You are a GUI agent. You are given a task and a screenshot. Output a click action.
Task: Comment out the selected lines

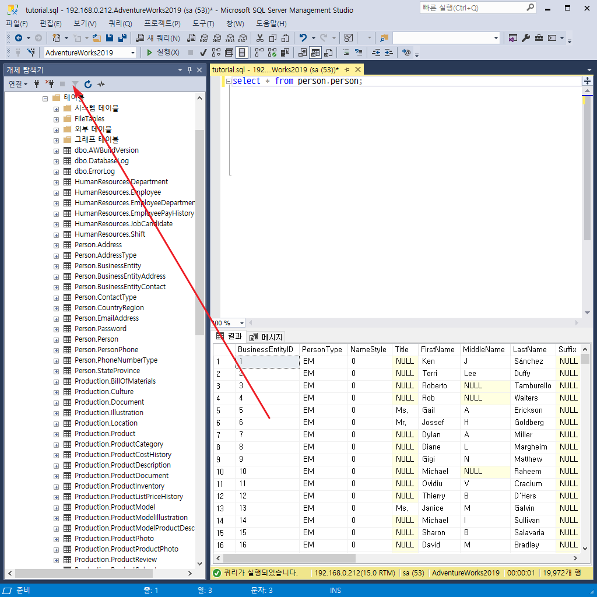(346, 52)
